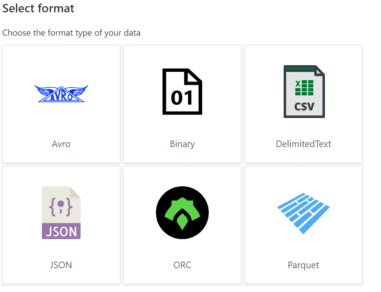Click the blue Parquet tiles logo
Viewport: 381px width, 292px height.
(x=303, y=213)
